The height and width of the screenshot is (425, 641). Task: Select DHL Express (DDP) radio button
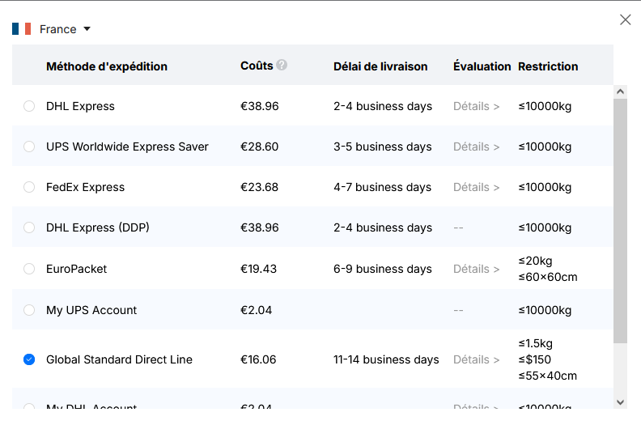click(29, 227)
